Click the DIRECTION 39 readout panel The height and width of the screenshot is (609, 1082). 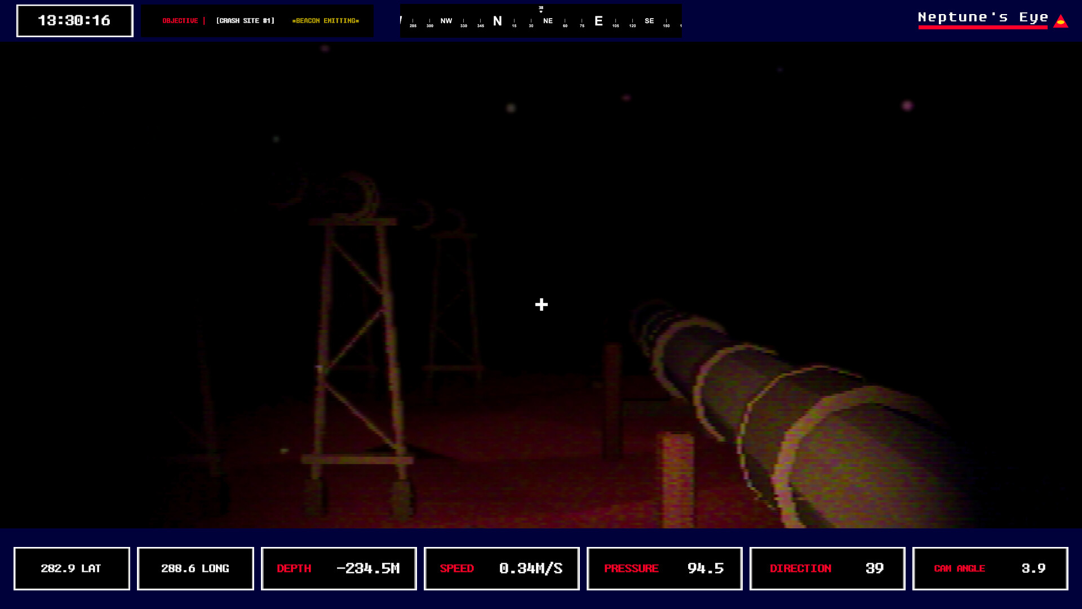(827, 568)
